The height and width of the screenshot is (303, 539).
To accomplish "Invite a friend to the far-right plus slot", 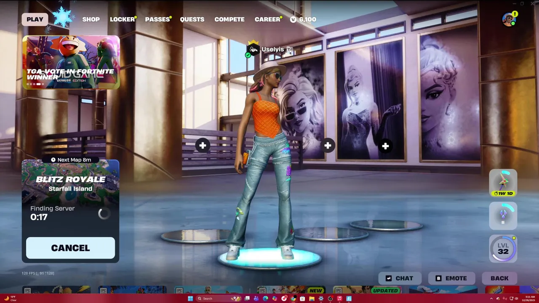I will click(x=385, y=146).
